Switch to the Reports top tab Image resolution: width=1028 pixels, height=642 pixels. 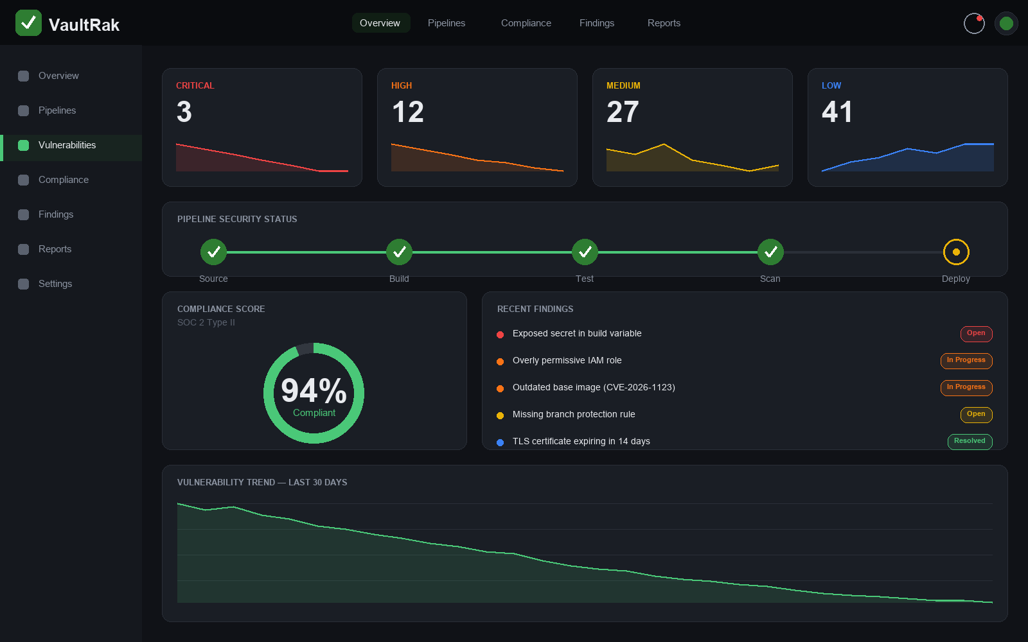(x=664, y=23)
